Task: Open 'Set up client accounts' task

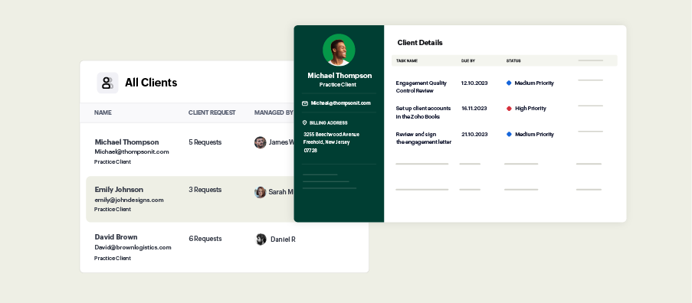Action: click(423, 112)
